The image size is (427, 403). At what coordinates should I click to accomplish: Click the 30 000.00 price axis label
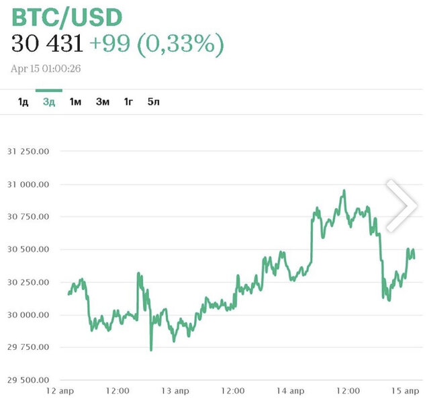click(28, 314)
